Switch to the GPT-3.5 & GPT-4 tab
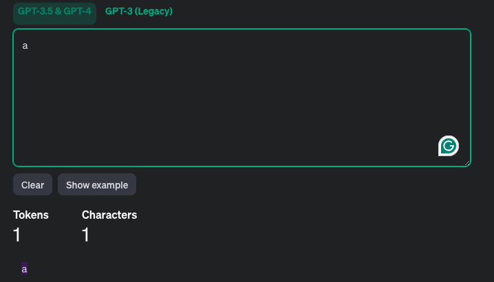This screenshot has width=494, height=282. click(x=54, y=12)
